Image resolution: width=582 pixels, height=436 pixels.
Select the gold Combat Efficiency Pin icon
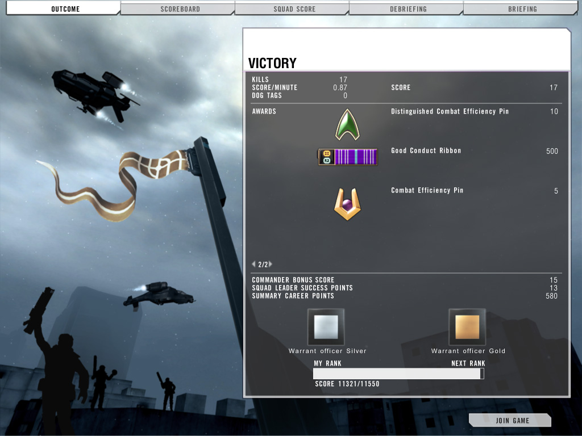pos(348,204)
